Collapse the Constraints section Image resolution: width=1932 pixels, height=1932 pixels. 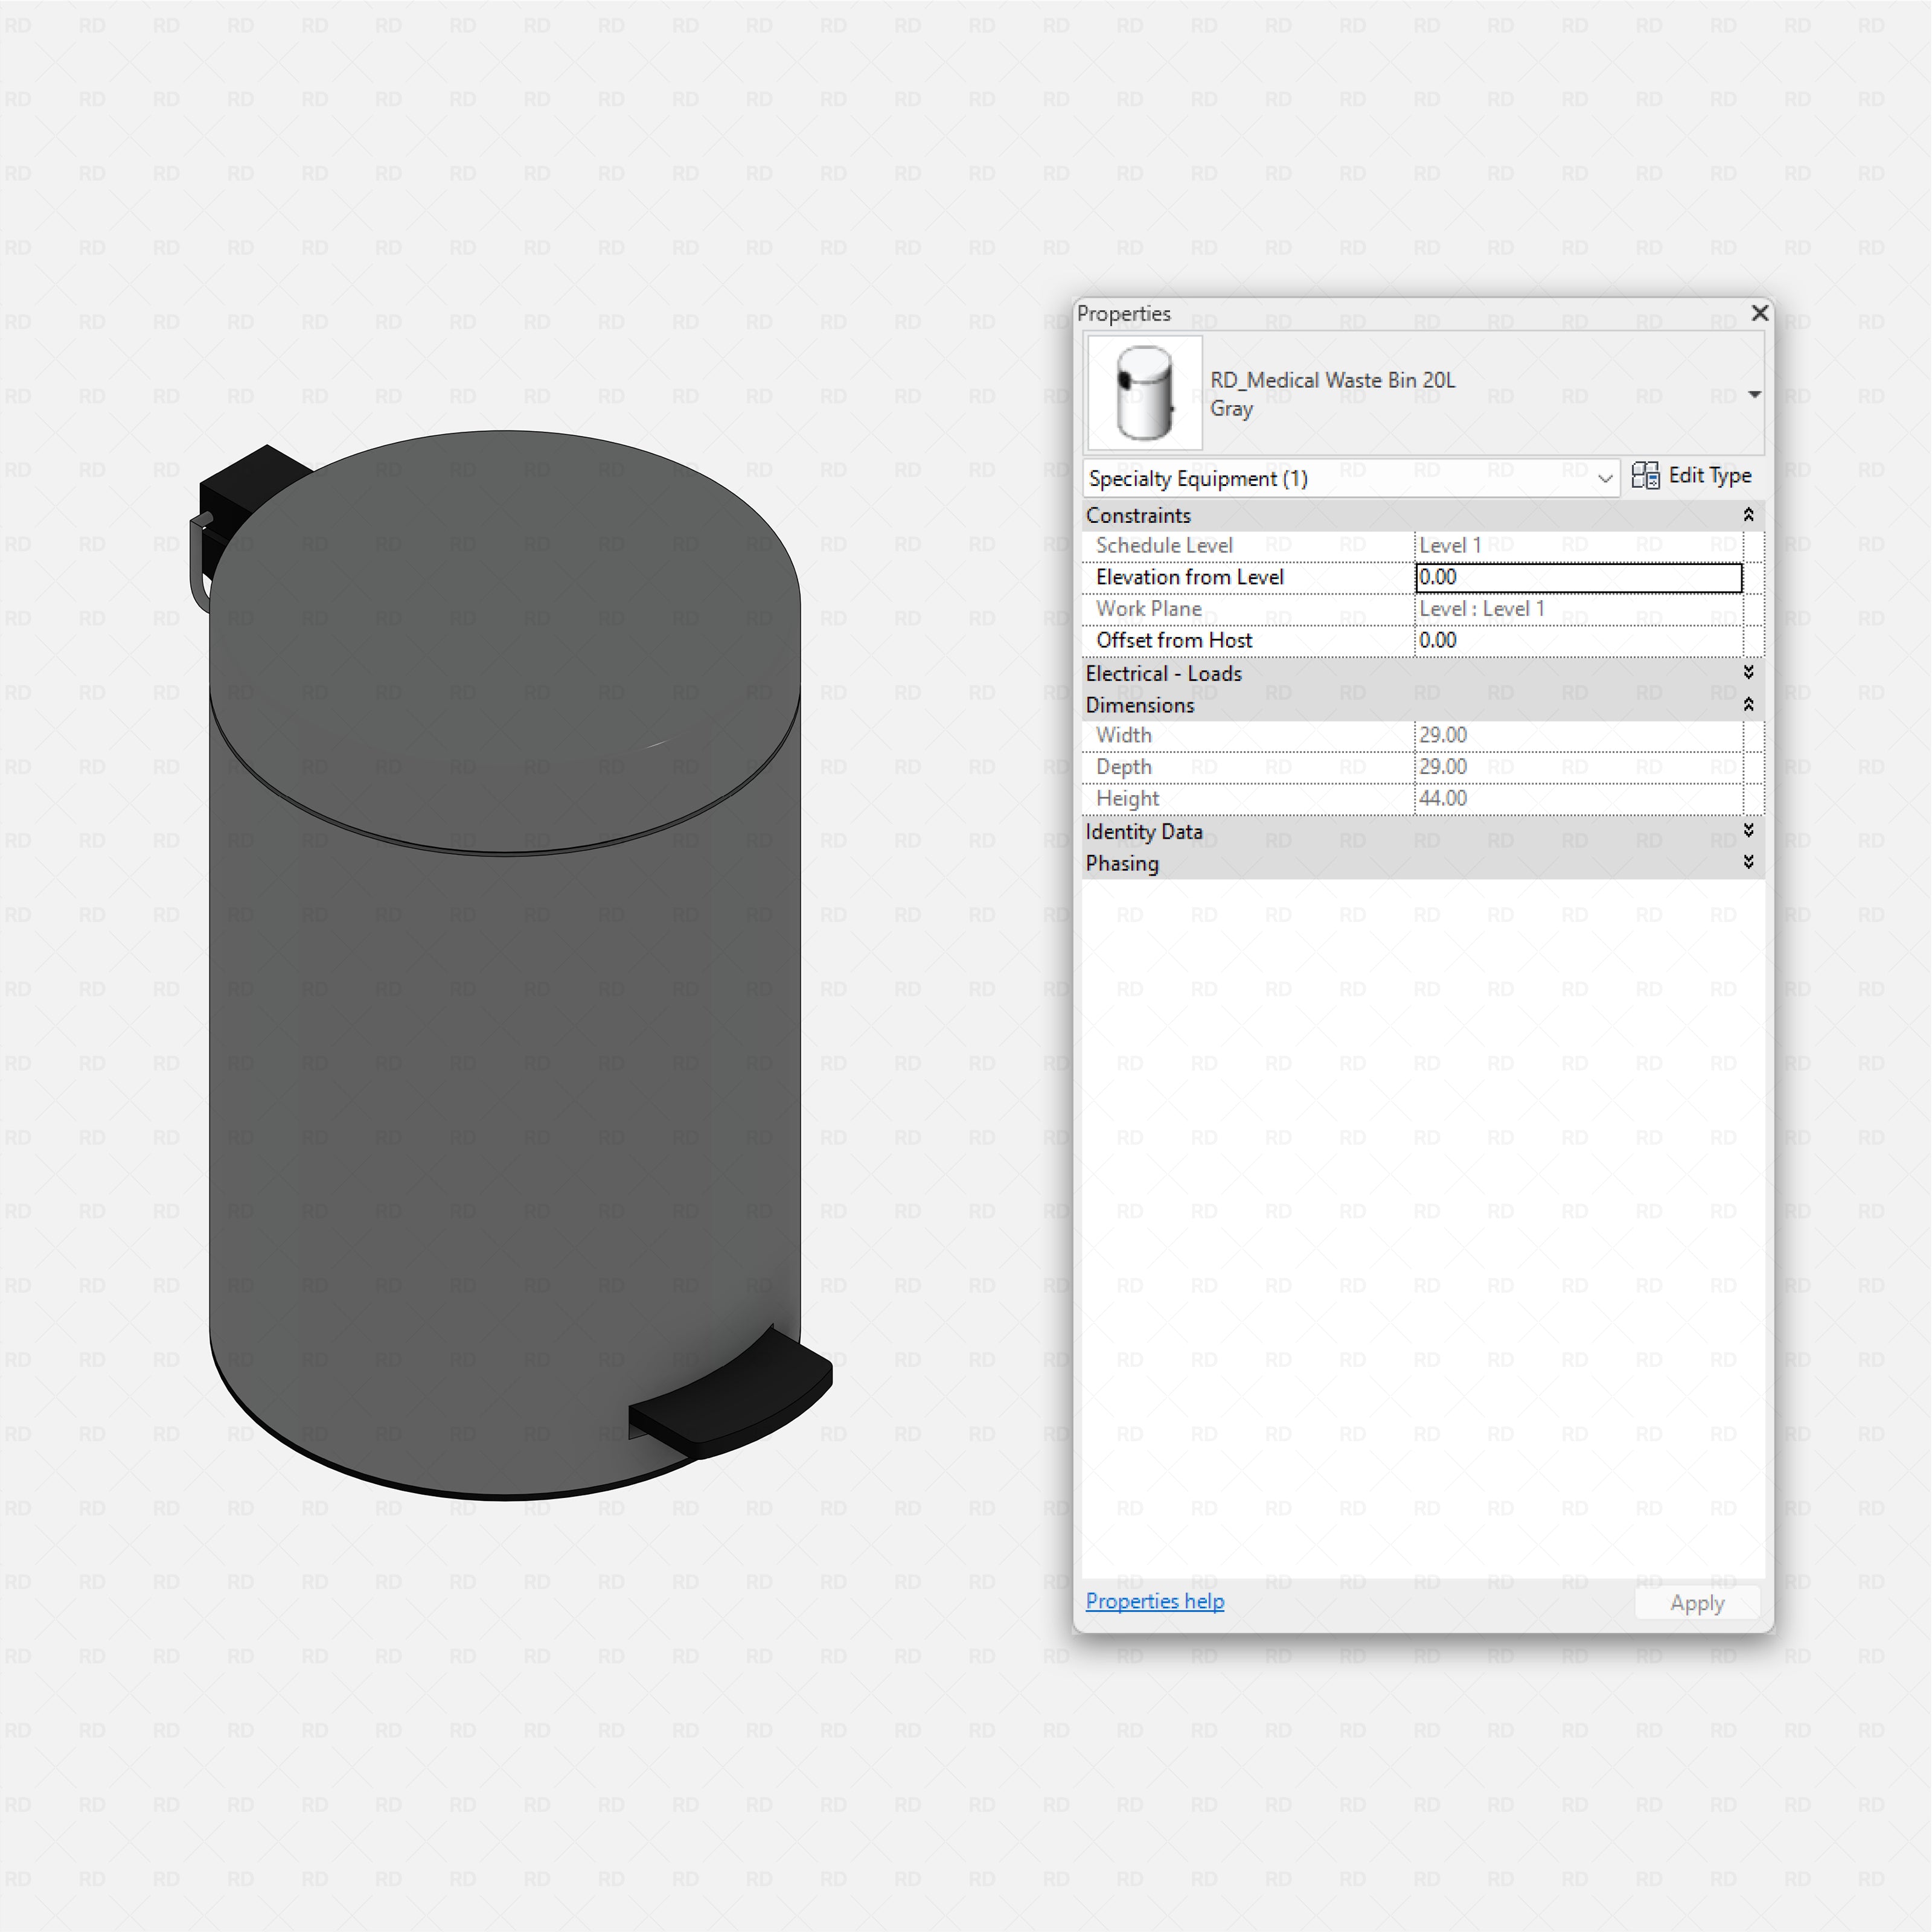(x=1749, y=515)
